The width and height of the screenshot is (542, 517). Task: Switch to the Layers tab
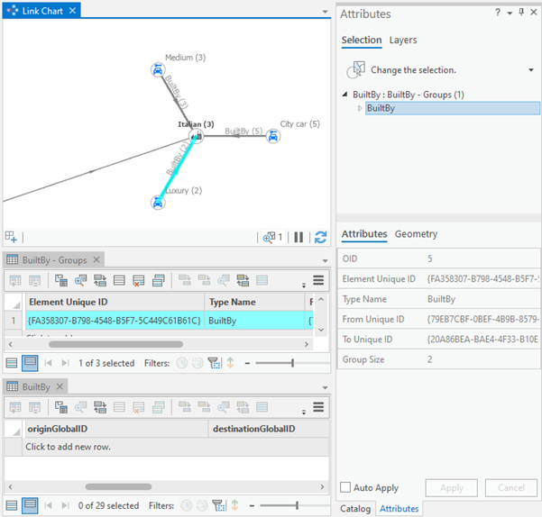(402, 40)
